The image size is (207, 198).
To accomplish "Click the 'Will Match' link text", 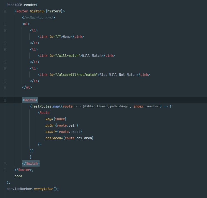I will (92, 56).
